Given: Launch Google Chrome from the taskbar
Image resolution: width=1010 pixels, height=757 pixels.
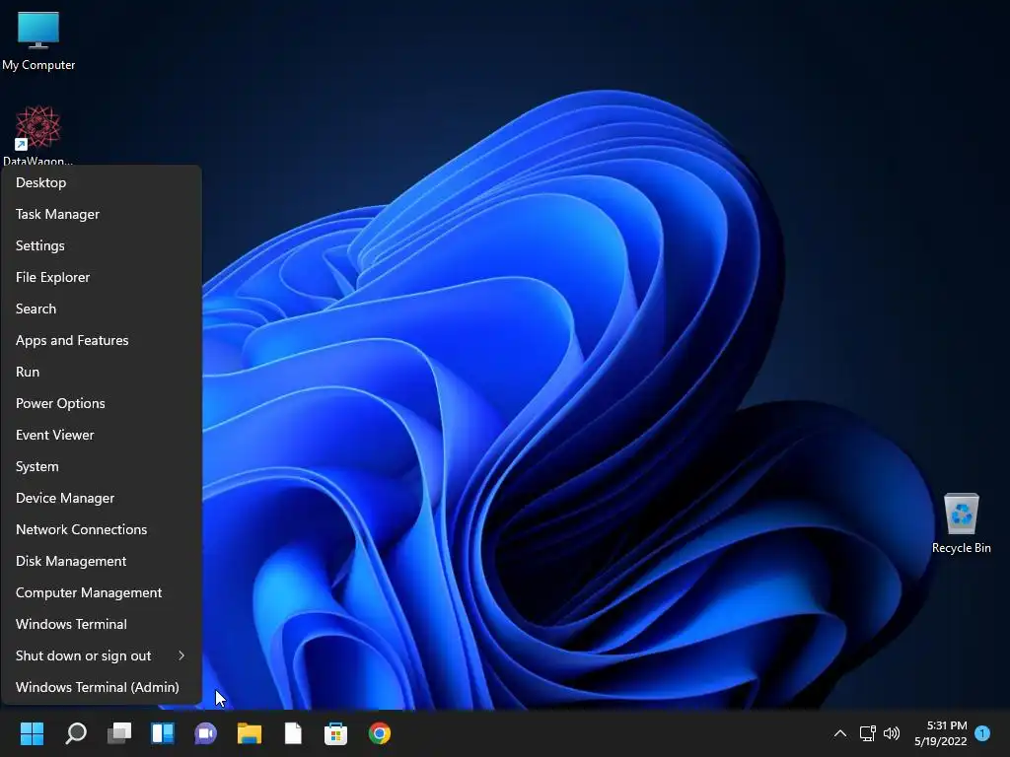Looking at the screenshot, I should pos(380,733).
